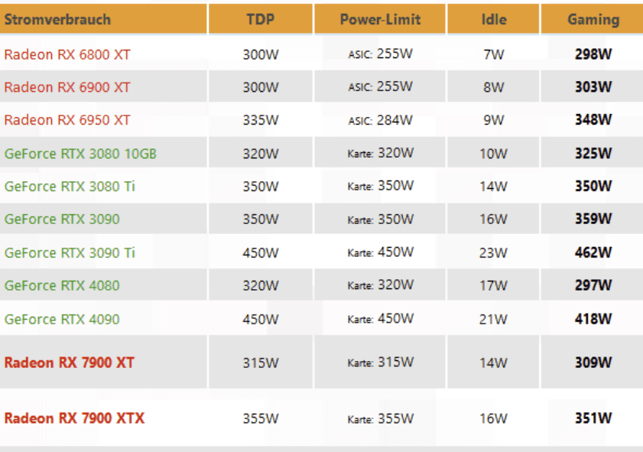Select the 320W TDP of RTX 3080 10GB
The image size is (643, 452).
click(261, 154)
